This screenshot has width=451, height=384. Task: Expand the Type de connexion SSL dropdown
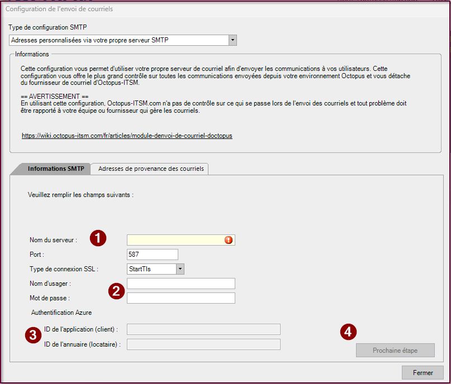tap(180, 269)
